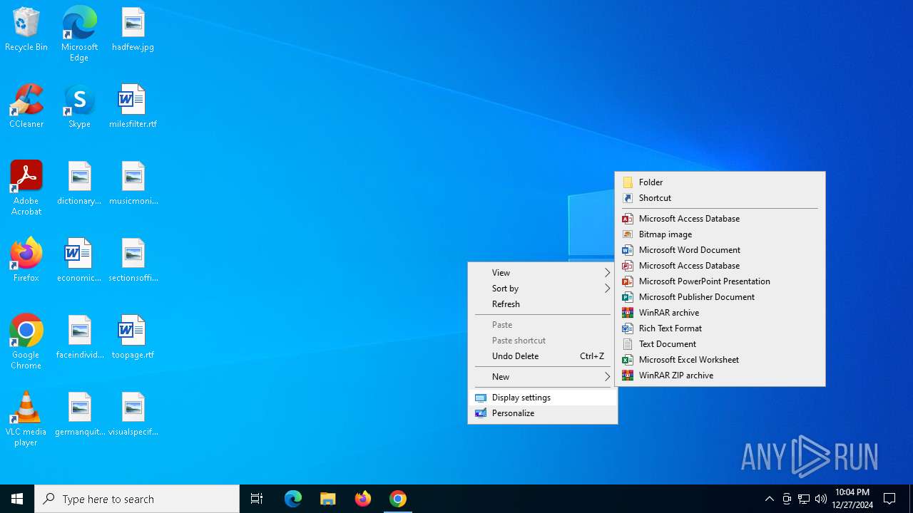Select the Skype desktop shortcut
Viewport: 913px width, 513px height.
[x=79, y=107]
